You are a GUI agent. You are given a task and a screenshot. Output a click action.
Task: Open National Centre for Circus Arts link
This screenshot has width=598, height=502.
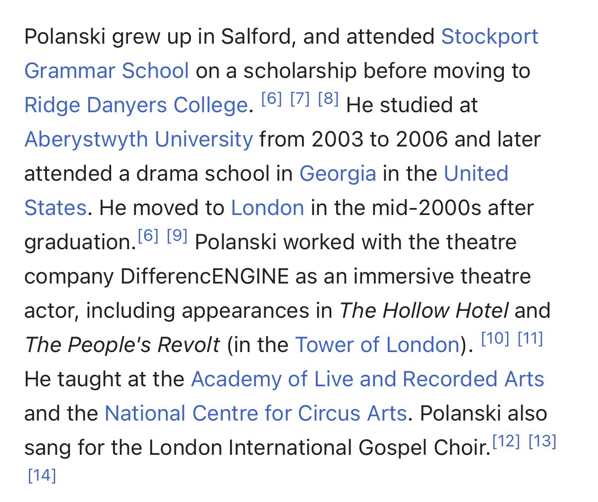pyautogui.click(x=255, y=413)
